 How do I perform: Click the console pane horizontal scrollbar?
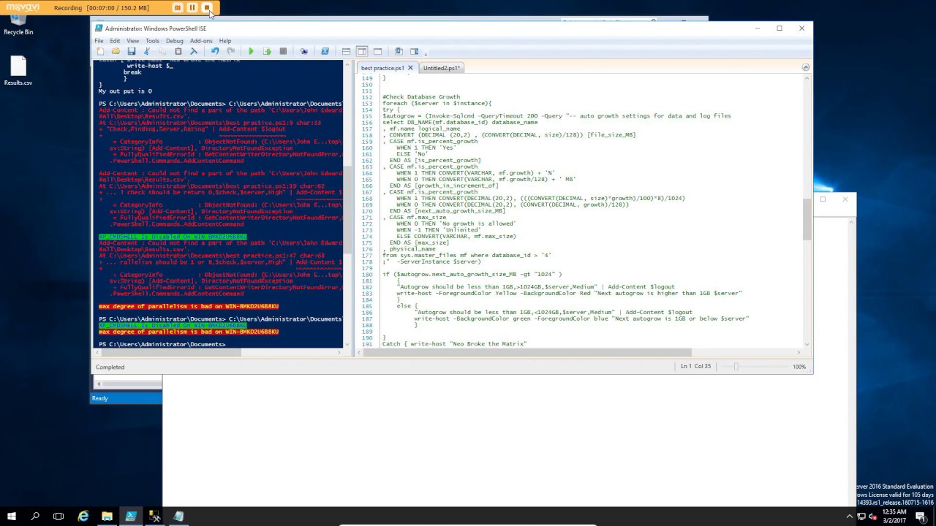click(x=170, y=352)
